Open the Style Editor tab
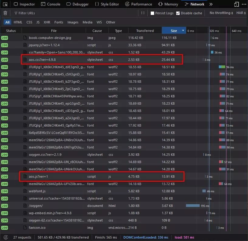This screenshot has height=241, width=248. pyautogui.click(x=107, y=4)
